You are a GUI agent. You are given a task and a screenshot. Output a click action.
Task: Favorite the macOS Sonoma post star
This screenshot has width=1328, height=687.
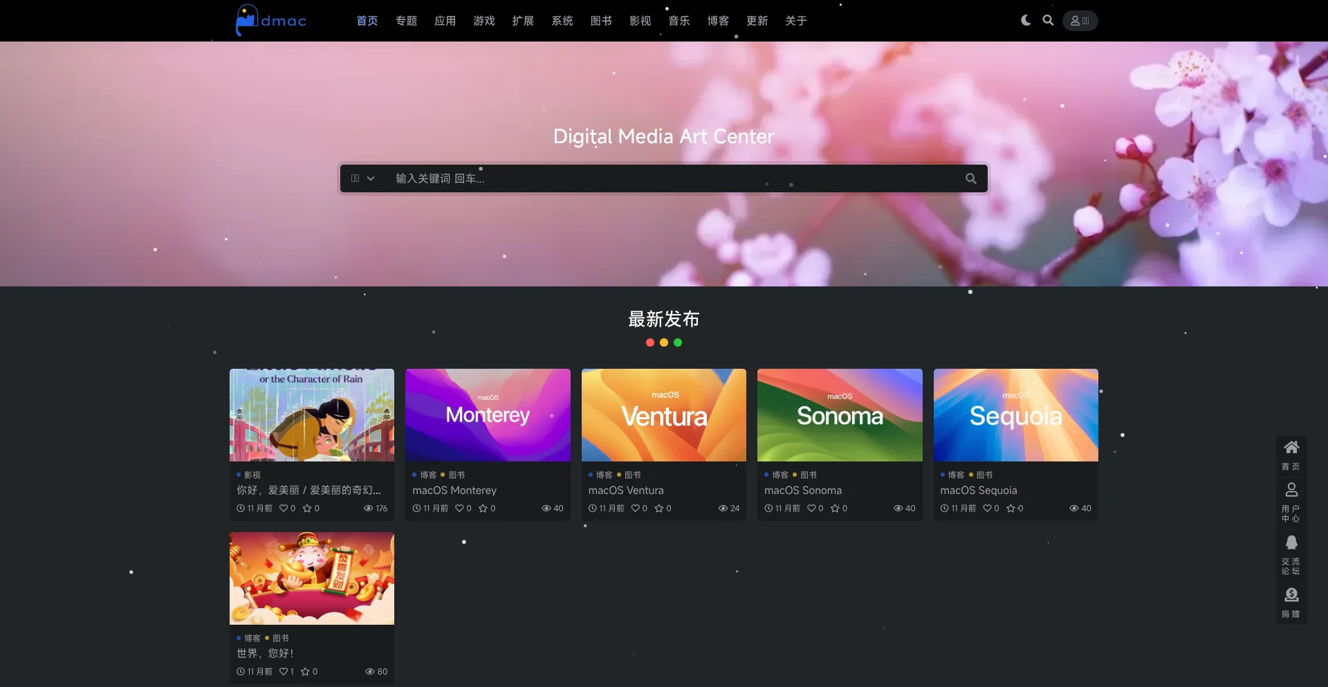tap(835, 509)
